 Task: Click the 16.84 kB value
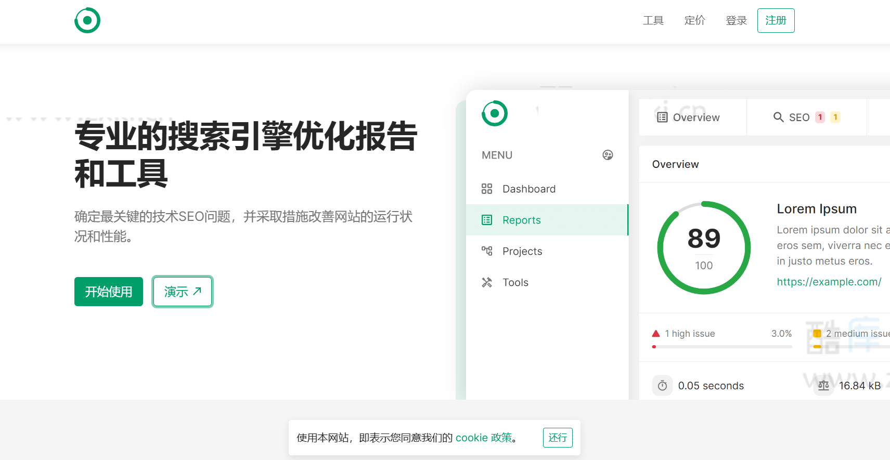[860, 386]
